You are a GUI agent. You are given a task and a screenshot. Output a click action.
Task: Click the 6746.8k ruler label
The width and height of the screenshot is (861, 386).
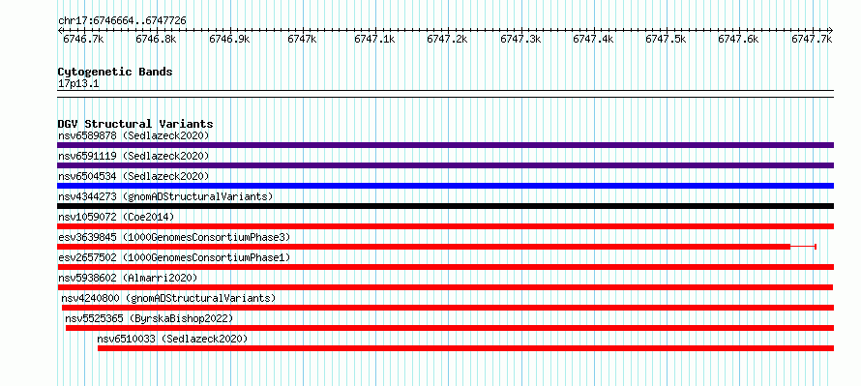point(156,39)
